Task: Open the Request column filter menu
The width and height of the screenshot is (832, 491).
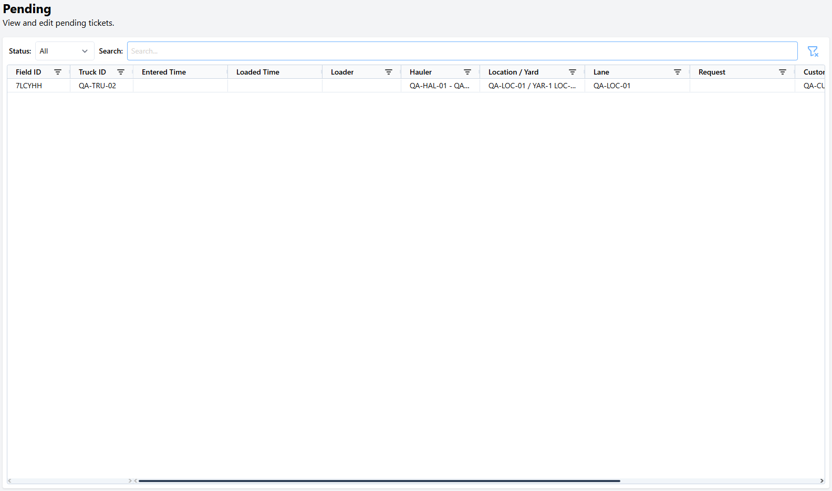Action: pos(783,72)
